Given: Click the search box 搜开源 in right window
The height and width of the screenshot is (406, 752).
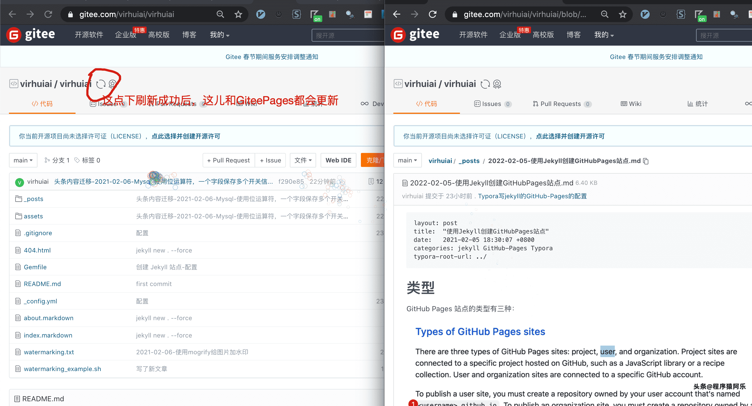Looking at the screenshot, I should pyautogui.click(x=724, y=35).
